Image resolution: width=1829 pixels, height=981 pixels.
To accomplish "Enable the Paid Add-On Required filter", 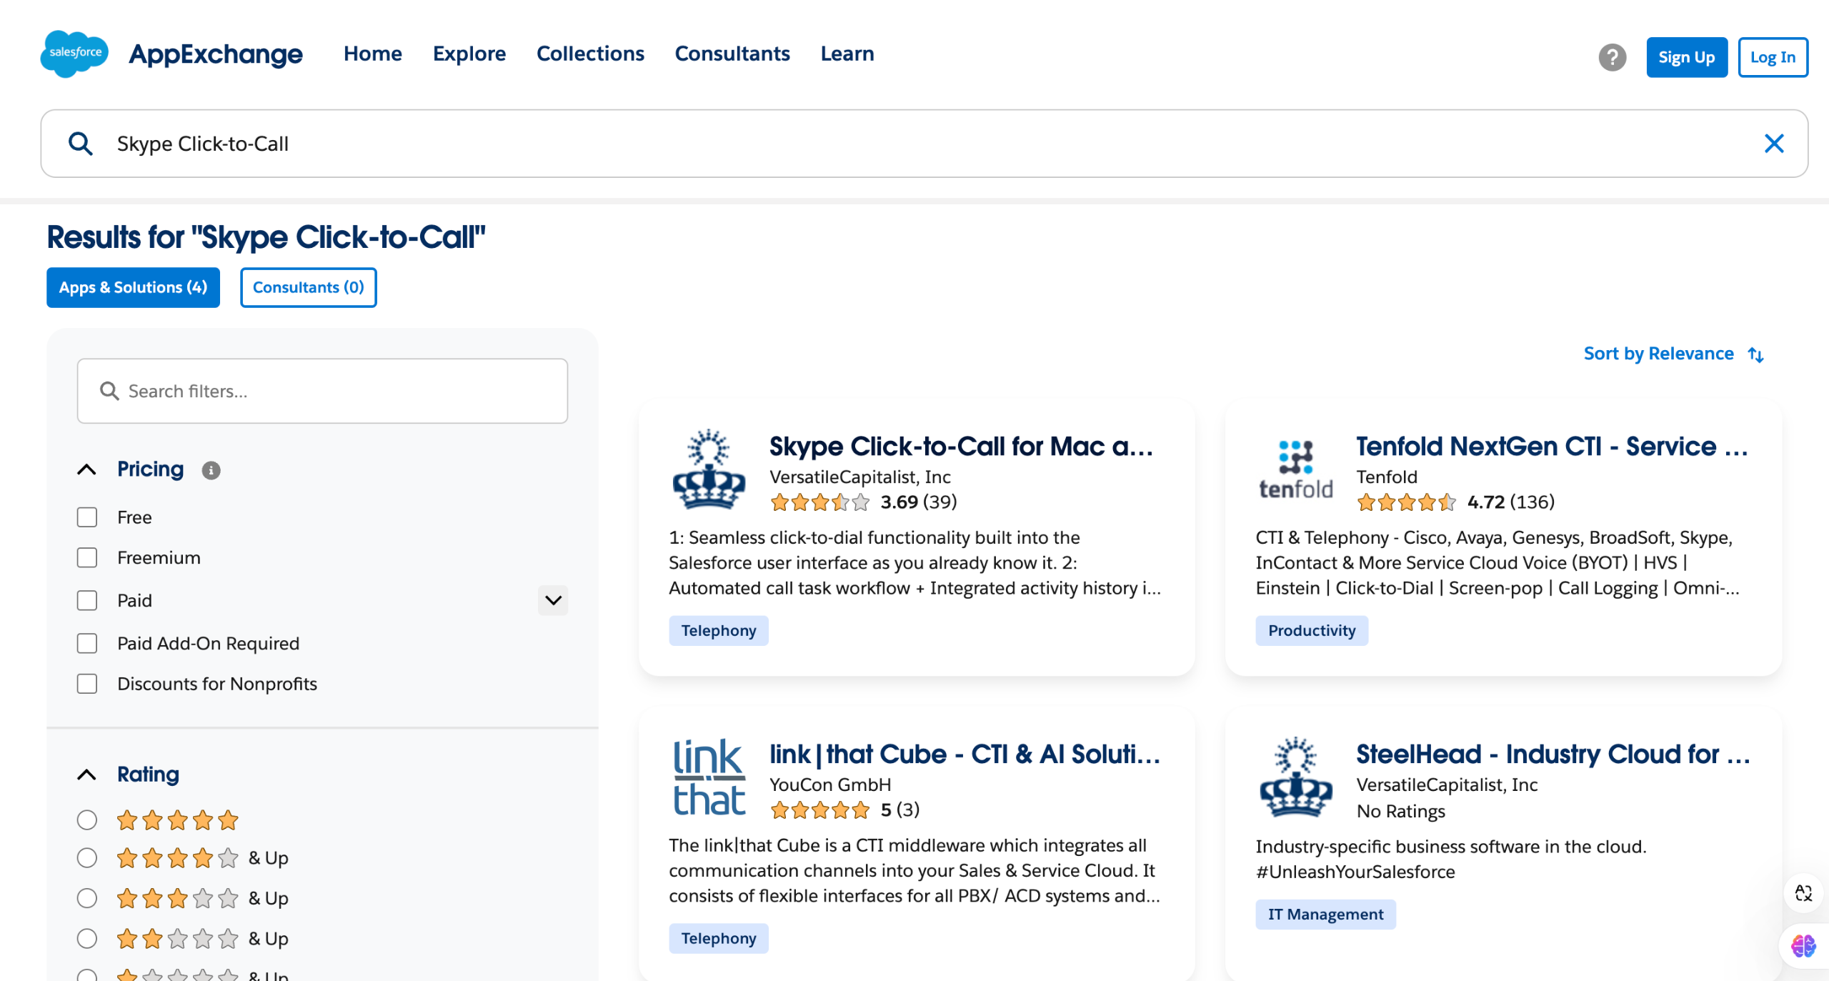I will coord(87,644).
